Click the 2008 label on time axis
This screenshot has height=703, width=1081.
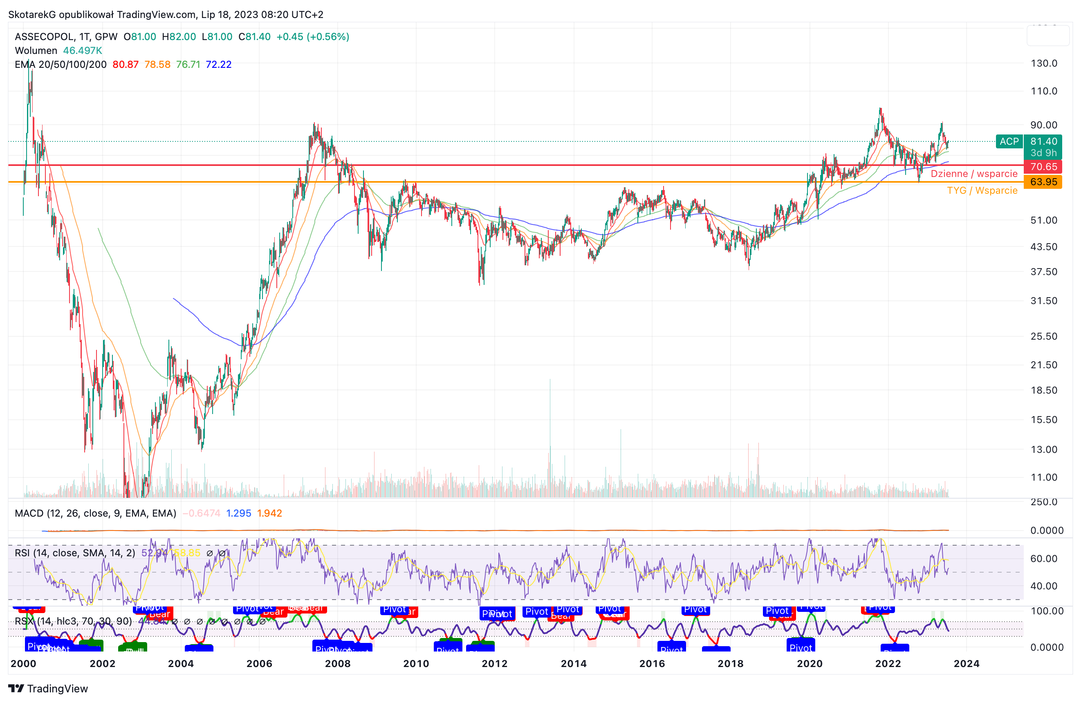click(x=337, y=663)
